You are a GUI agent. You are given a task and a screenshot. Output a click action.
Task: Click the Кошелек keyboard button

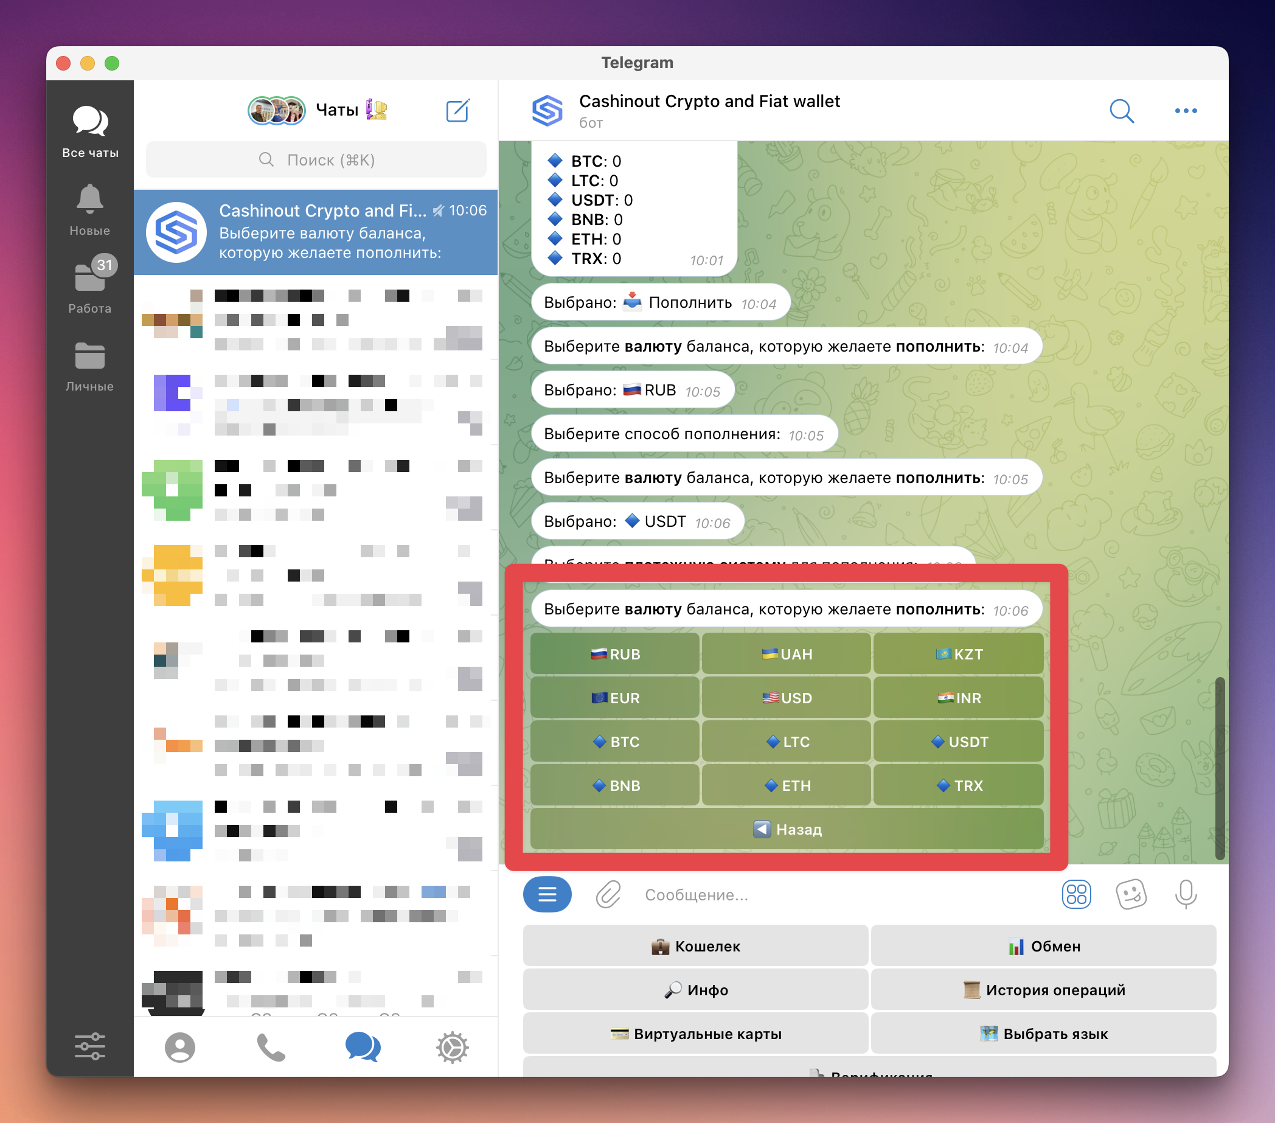(x=695, y=947)
